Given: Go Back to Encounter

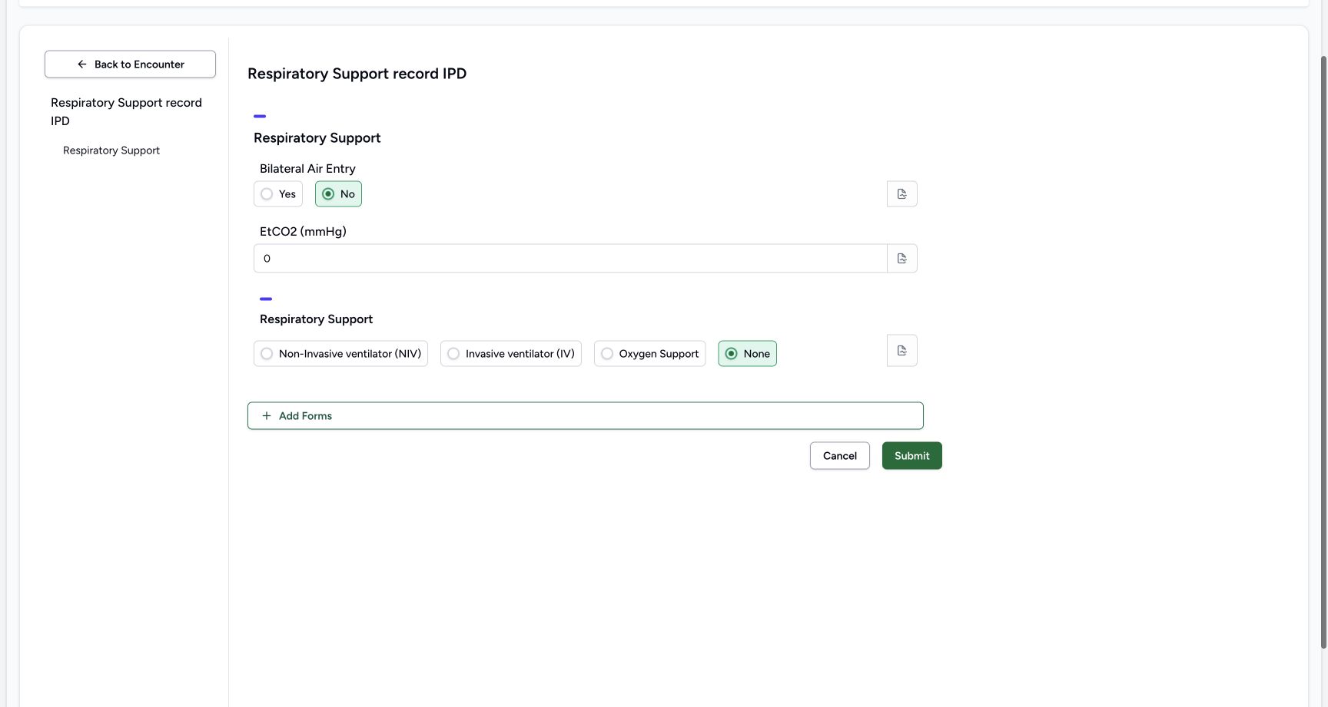Looking at the screenshot, I should pos(130,64).
